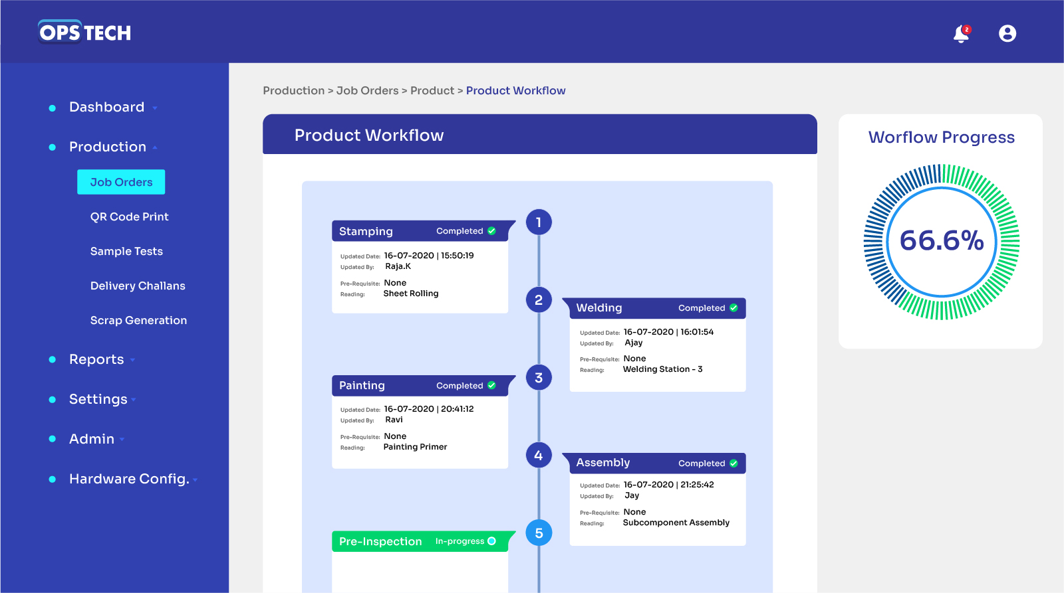Collapse the Production menu section
Screen dimensions: 1064x593
[155, 147]
